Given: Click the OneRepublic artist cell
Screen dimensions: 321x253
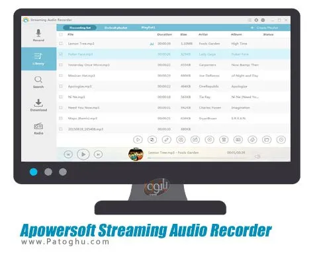Looking at the screenshot, I should tap(208, 86).
